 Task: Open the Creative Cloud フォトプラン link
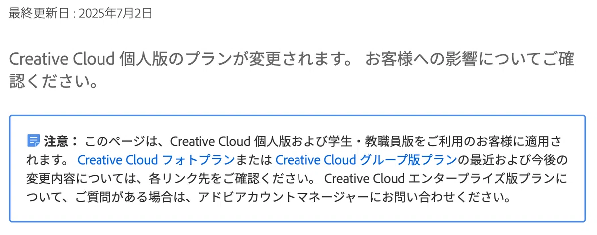click(156, 160)
